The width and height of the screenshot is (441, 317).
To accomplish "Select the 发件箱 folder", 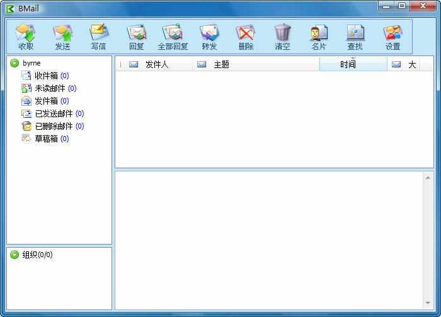I will [45, 101].
